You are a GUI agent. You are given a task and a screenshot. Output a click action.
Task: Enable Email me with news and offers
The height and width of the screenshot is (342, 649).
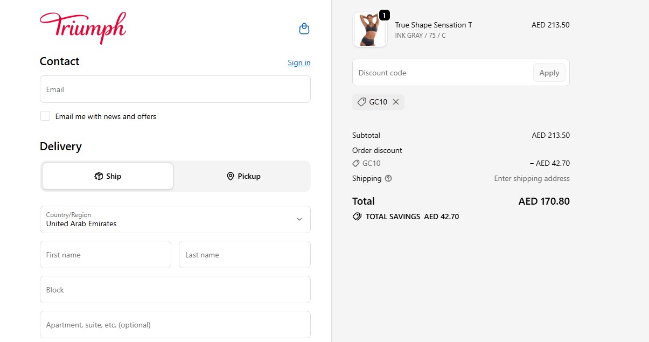point(45,116)
